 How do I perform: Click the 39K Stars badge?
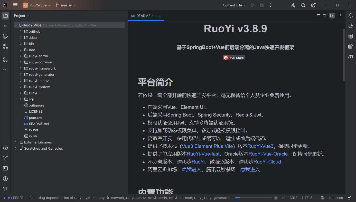(x=234, y=58)
